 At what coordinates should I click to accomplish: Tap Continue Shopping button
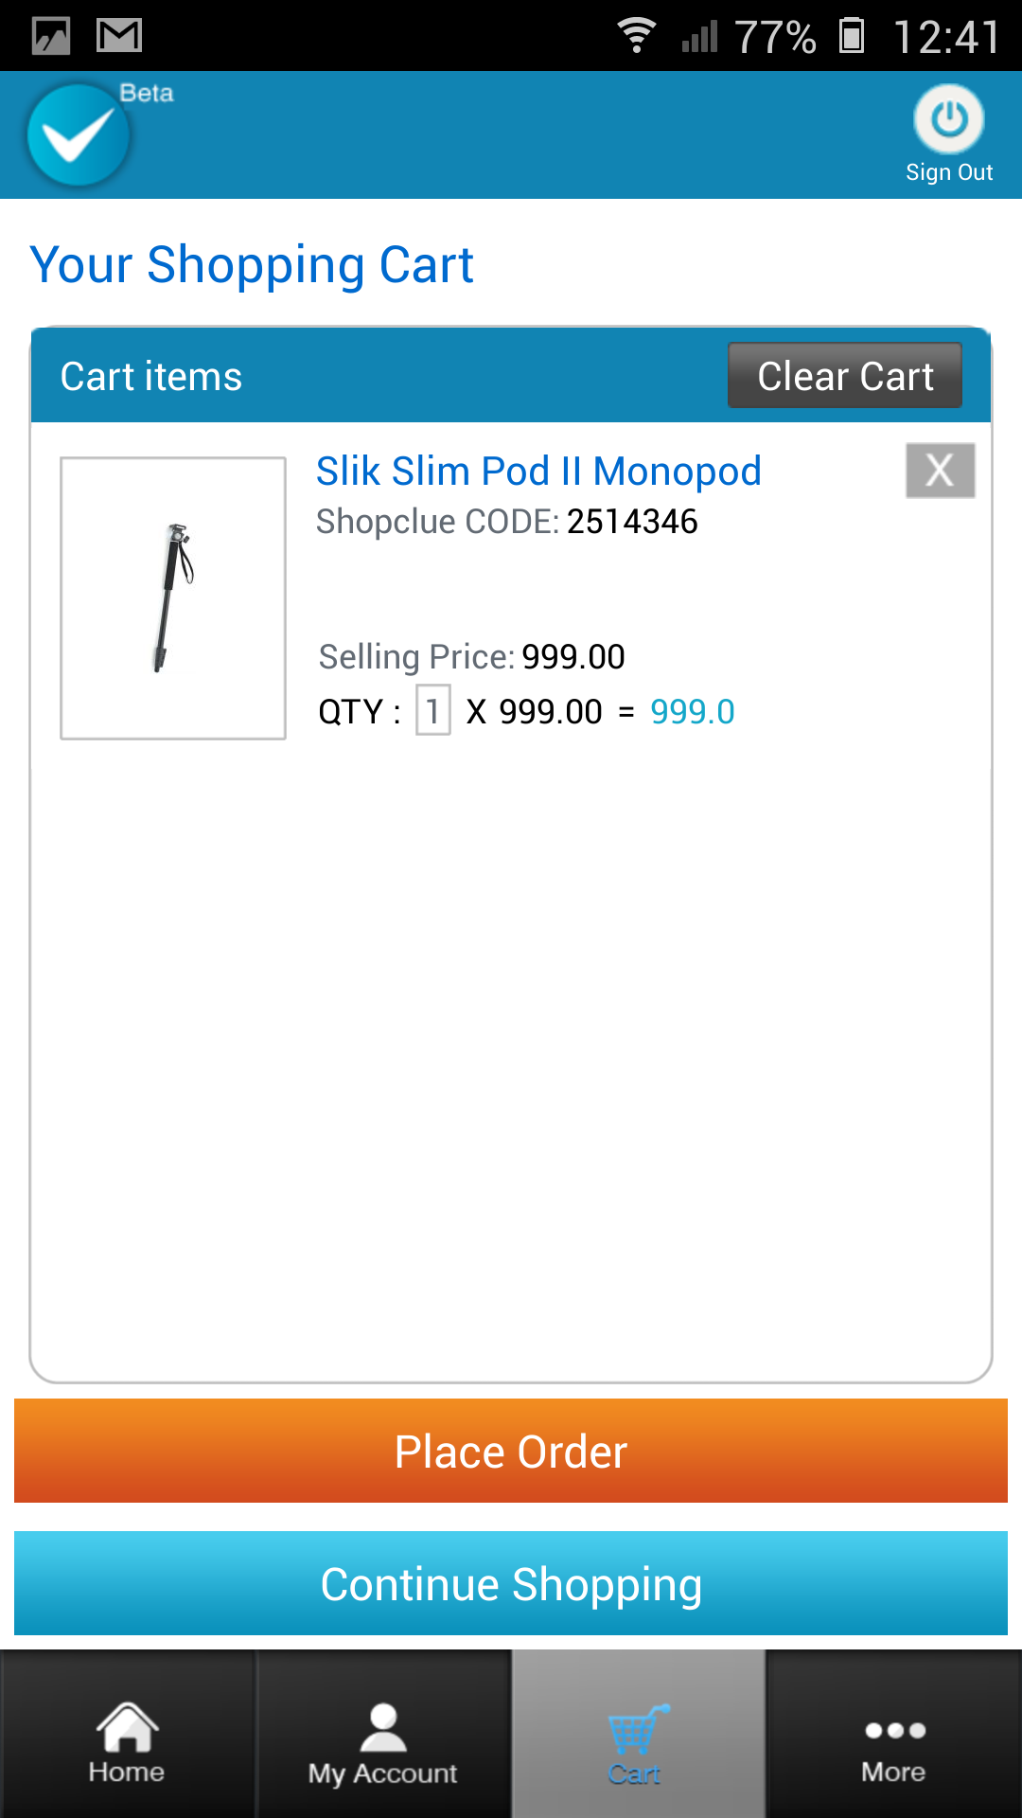coord(511,1583)
